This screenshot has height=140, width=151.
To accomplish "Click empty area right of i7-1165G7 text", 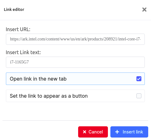I will 87,62.
